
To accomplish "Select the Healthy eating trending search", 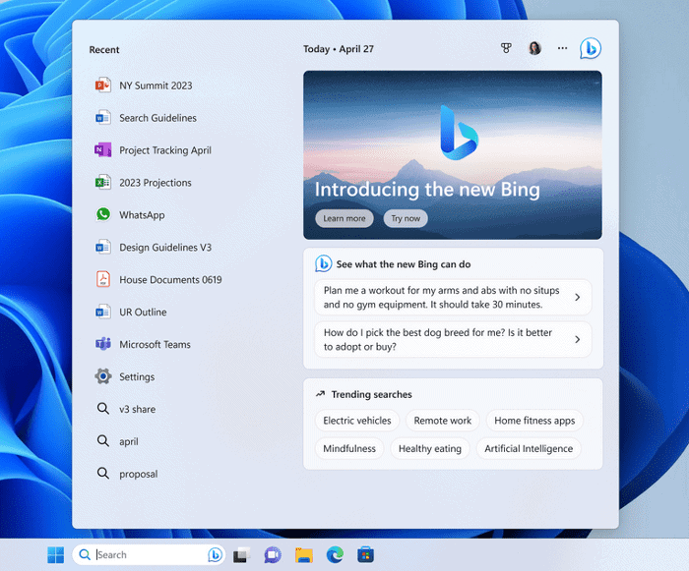I will point(430,448).
